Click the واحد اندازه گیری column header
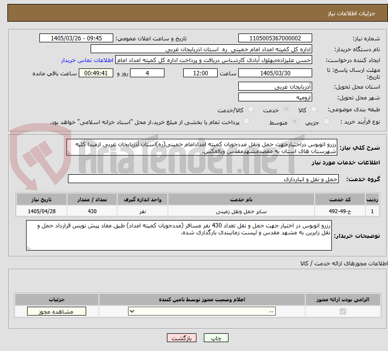Viewport: 388px width, 351px height. pos(142,199)
